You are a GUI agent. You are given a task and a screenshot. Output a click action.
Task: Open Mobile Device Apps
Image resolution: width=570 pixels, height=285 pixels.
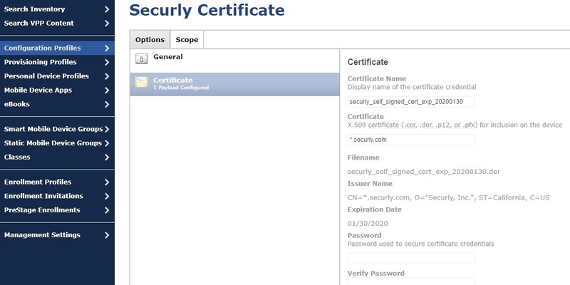(57, 90)
